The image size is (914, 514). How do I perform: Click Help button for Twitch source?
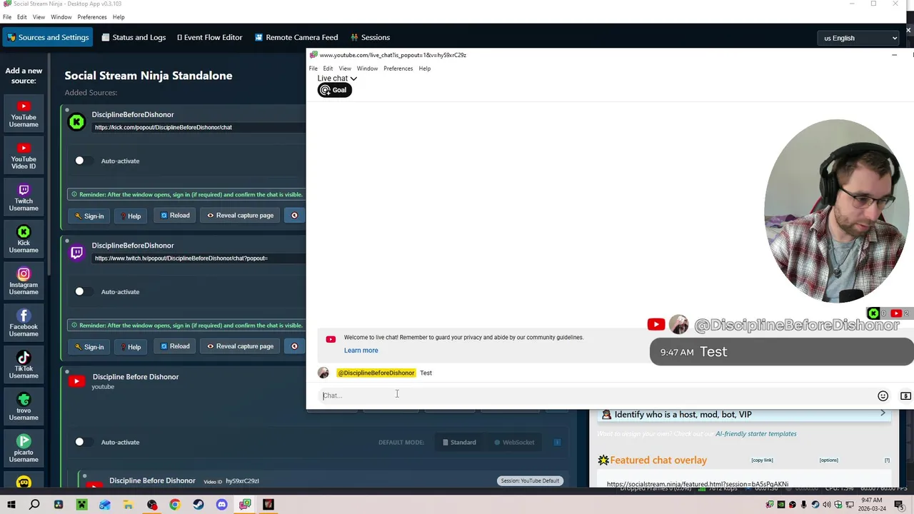tap(130, 346)
